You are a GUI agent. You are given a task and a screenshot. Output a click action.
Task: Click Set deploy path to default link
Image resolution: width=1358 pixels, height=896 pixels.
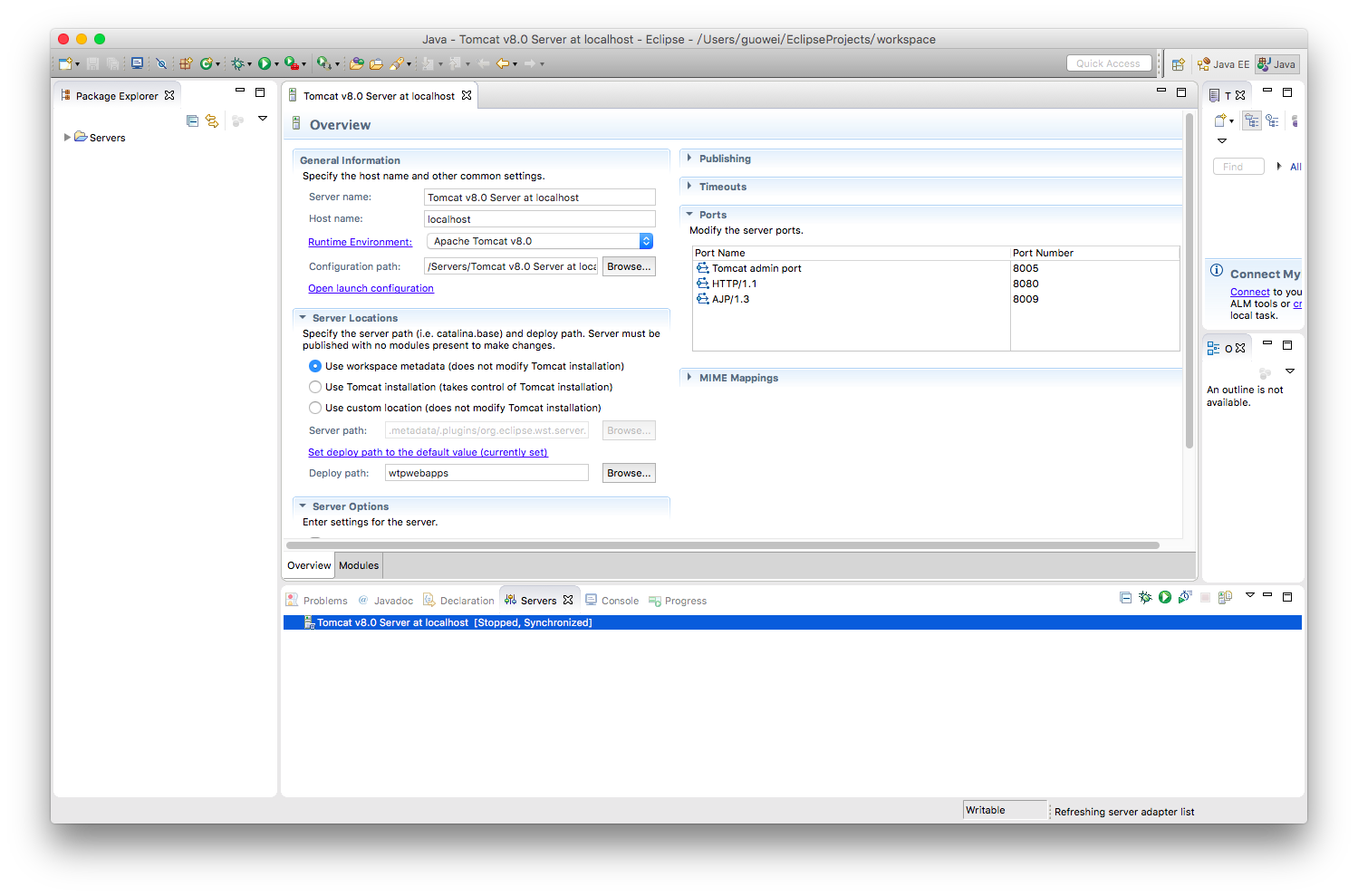428,452
